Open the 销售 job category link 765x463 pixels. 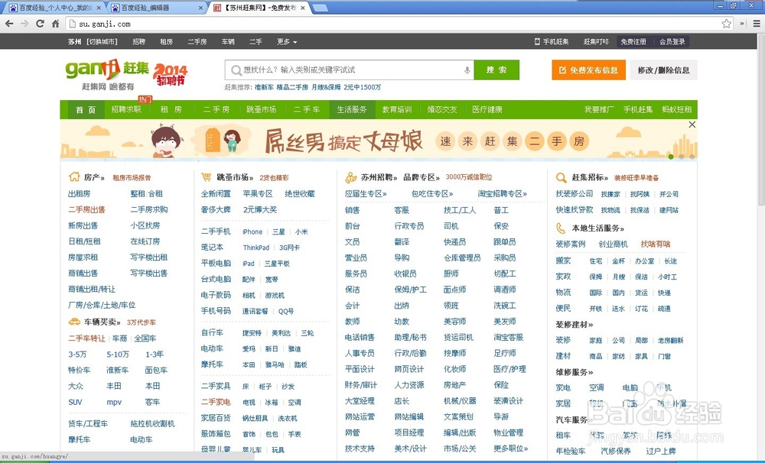[x=352, y=210]
